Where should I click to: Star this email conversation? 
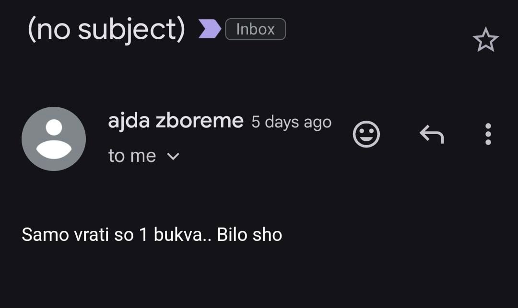(485, 40)
